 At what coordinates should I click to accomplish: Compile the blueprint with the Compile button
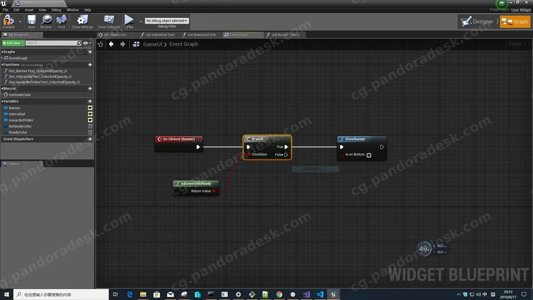[8, 22]
